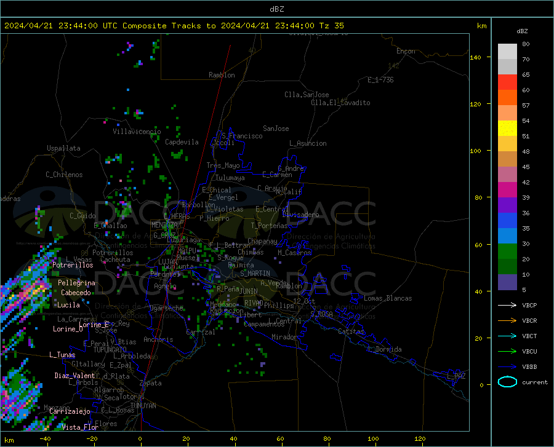
Task: Click the JUNIN label
Action: pyautogui.click(x=249, y=291)
